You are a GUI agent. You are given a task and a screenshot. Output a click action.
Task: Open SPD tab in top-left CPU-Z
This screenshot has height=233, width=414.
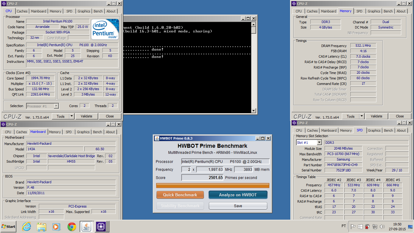click(x=69, y=11)
